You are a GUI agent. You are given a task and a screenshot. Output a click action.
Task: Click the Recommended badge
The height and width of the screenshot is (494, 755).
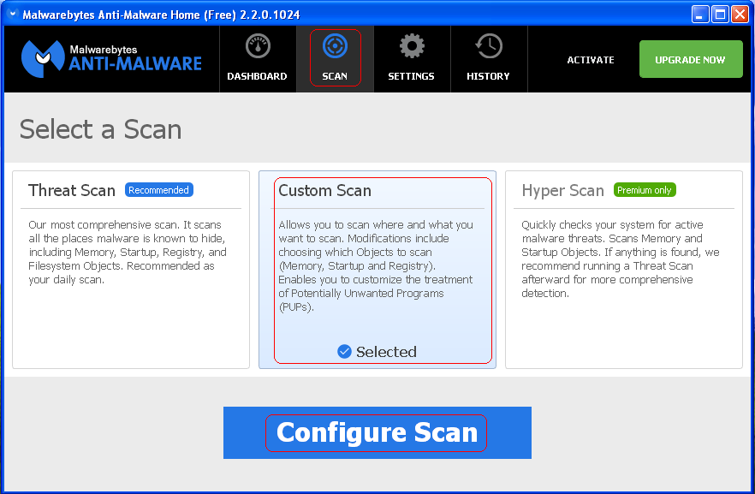tap(159, 190)
